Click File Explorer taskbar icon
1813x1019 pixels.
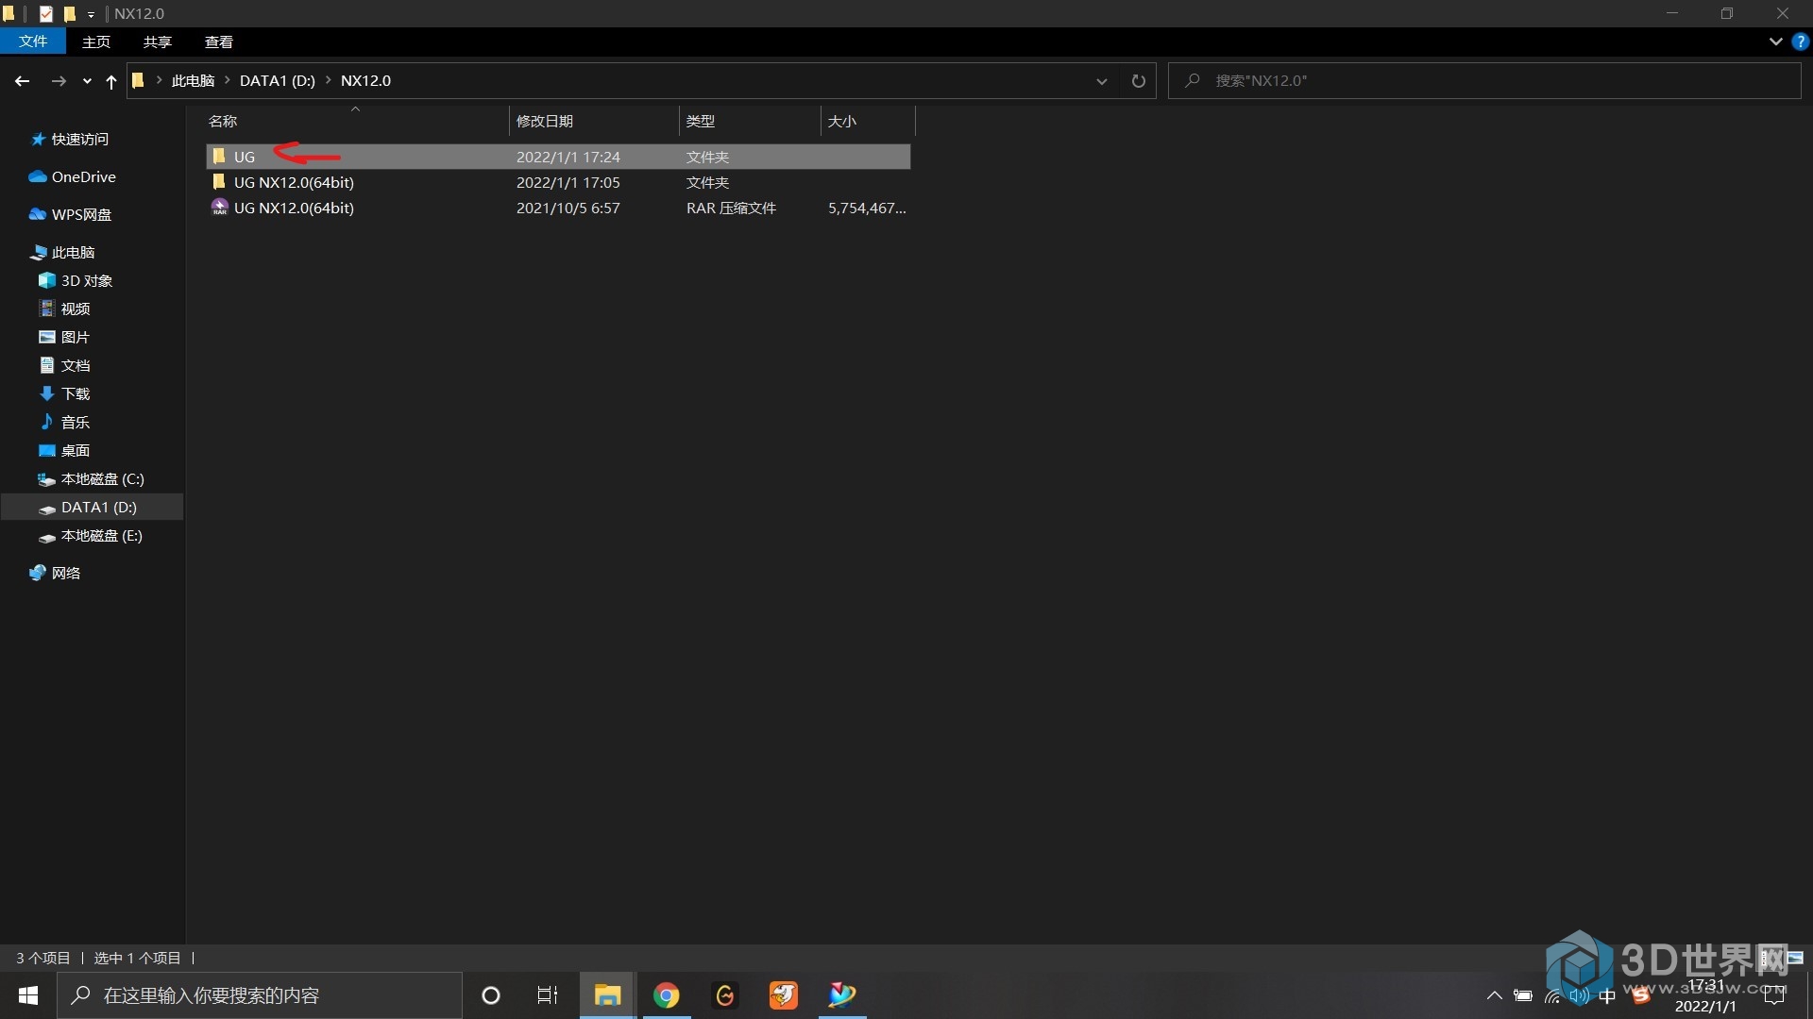[x=606, y=995]
